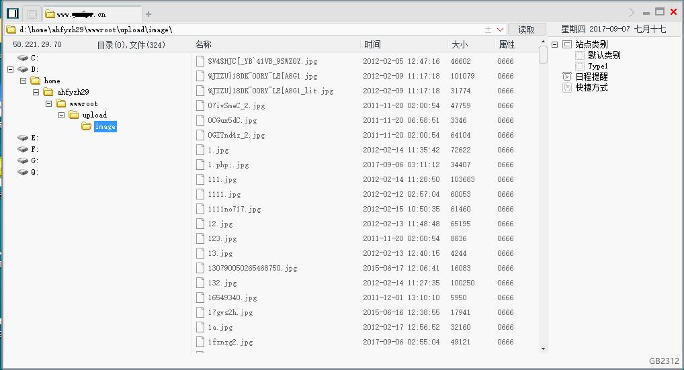The height and width of the screenshot is (370, 684).
Task: Click file icon of 123.jpg
Action: pos(200,238)
